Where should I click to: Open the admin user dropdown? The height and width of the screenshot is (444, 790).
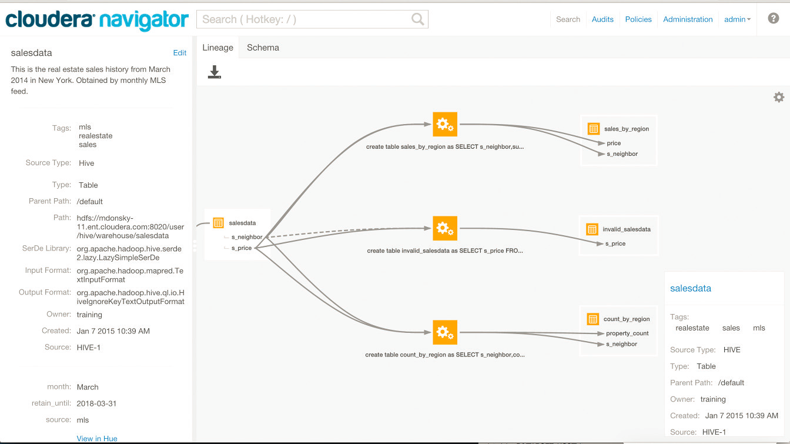737,19
